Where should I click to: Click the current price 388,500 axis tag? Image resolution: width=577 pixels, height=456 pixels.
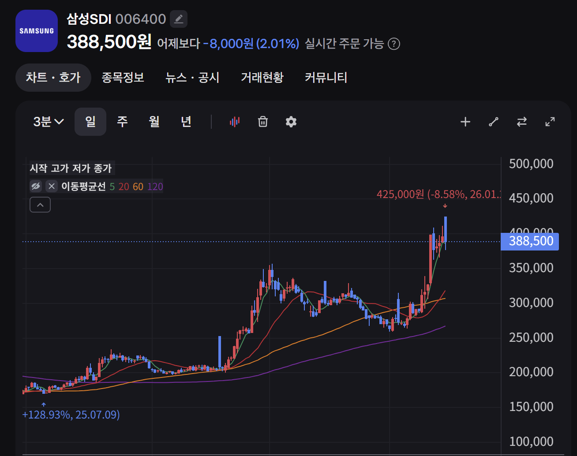click(530, 241)
